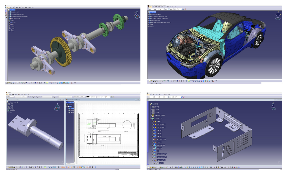Viewport: 287px width, 175px height.
Task: Click Save icon in pin drawing window toolbar
Action: (x=12, y=167)
